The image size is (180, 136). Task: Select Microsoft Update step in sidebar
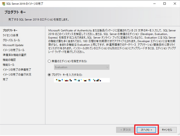[13, 45]
